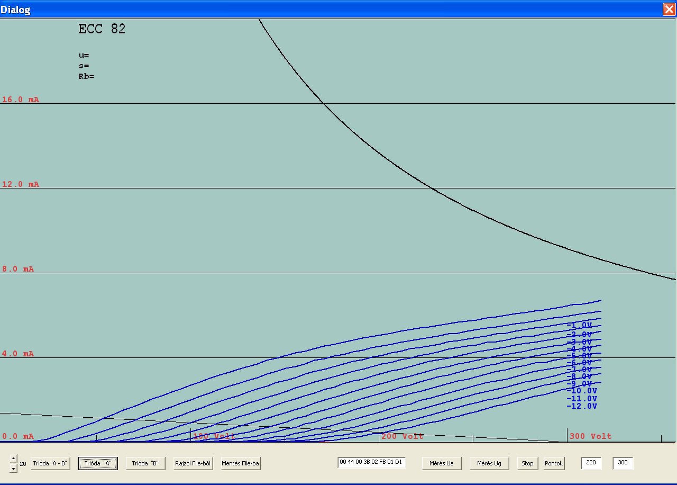The image size is (677, 485).
Task: Click the -4.0V curve label
Action: pyautogui.click(x=579, y=349)
